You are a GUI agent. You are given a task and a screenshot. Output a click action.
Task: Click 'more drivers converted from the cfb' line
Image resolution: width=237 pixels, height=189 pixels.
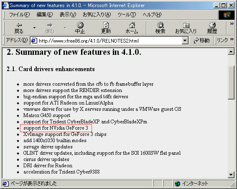[89, 84]
